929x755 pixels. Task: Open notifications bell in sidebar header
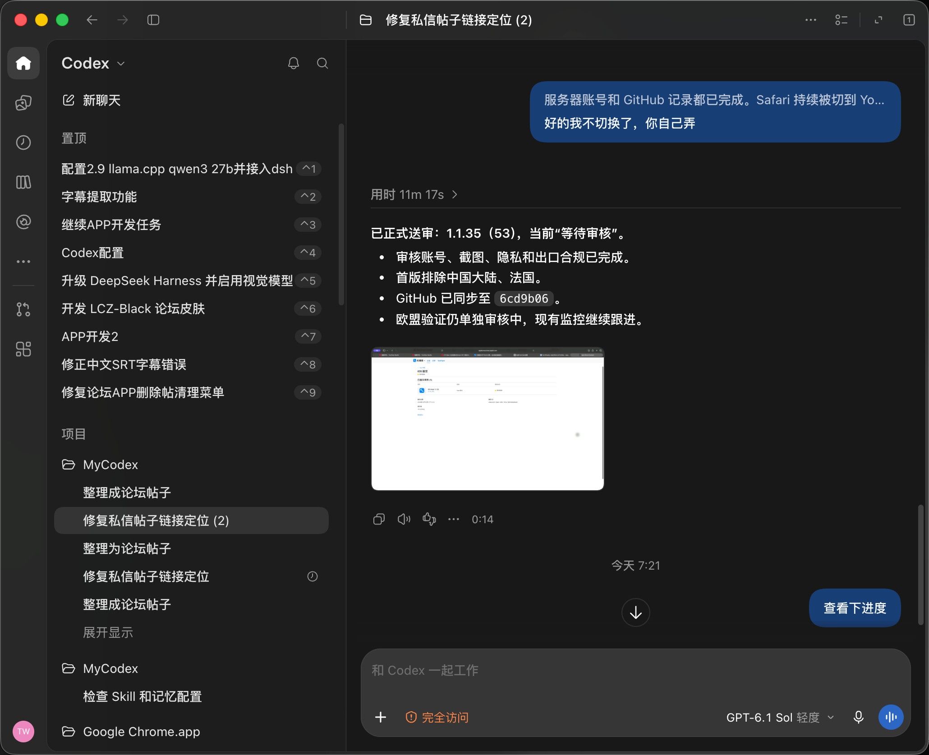coord(294,63)
